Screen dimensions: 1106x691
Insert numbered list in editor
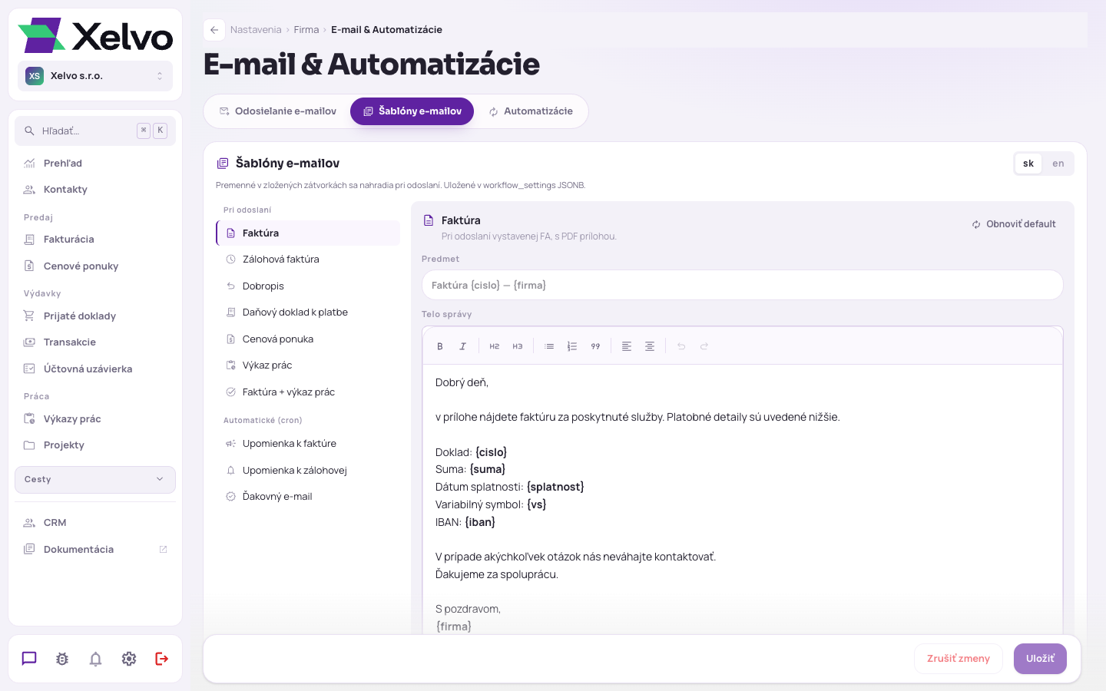572,346
